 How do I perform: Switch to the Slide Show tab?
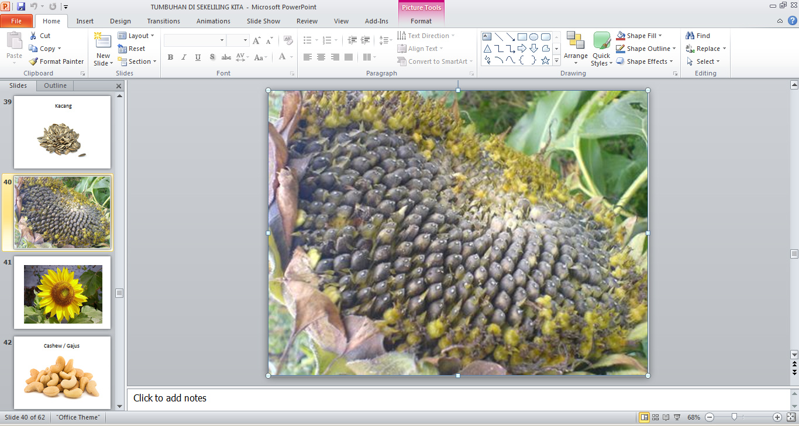click(x=263, y=21)
